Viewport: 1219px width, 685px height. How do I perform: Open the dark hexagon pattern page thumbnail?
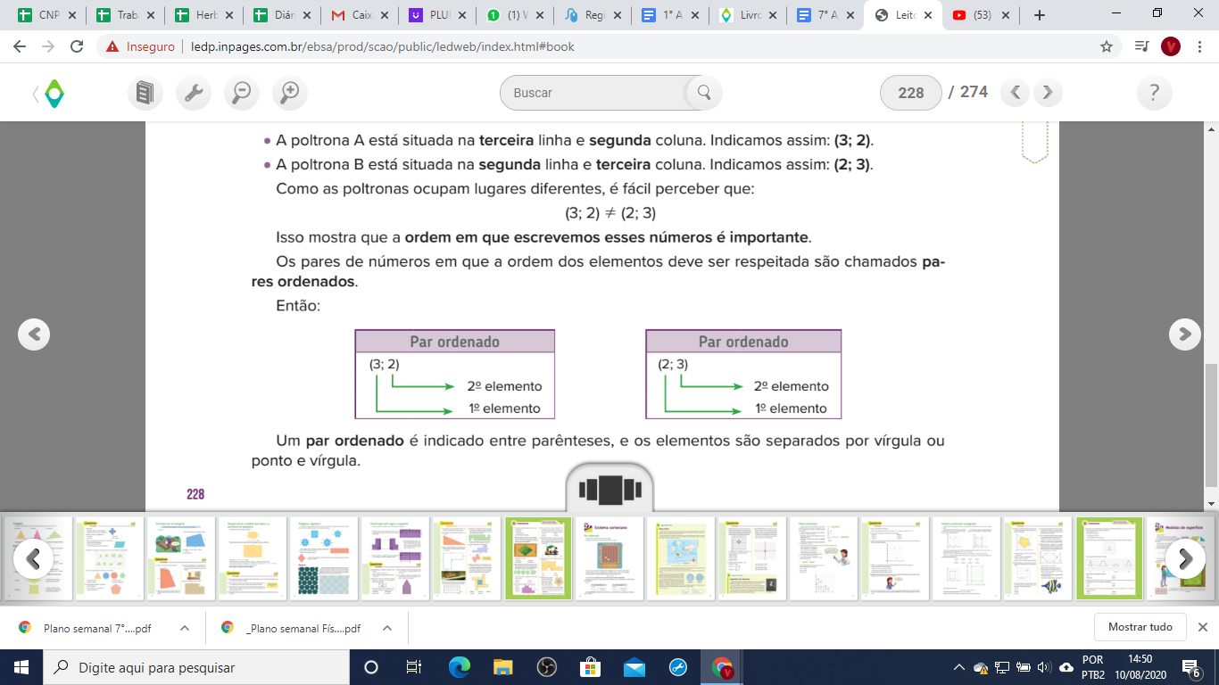[324, 558]
